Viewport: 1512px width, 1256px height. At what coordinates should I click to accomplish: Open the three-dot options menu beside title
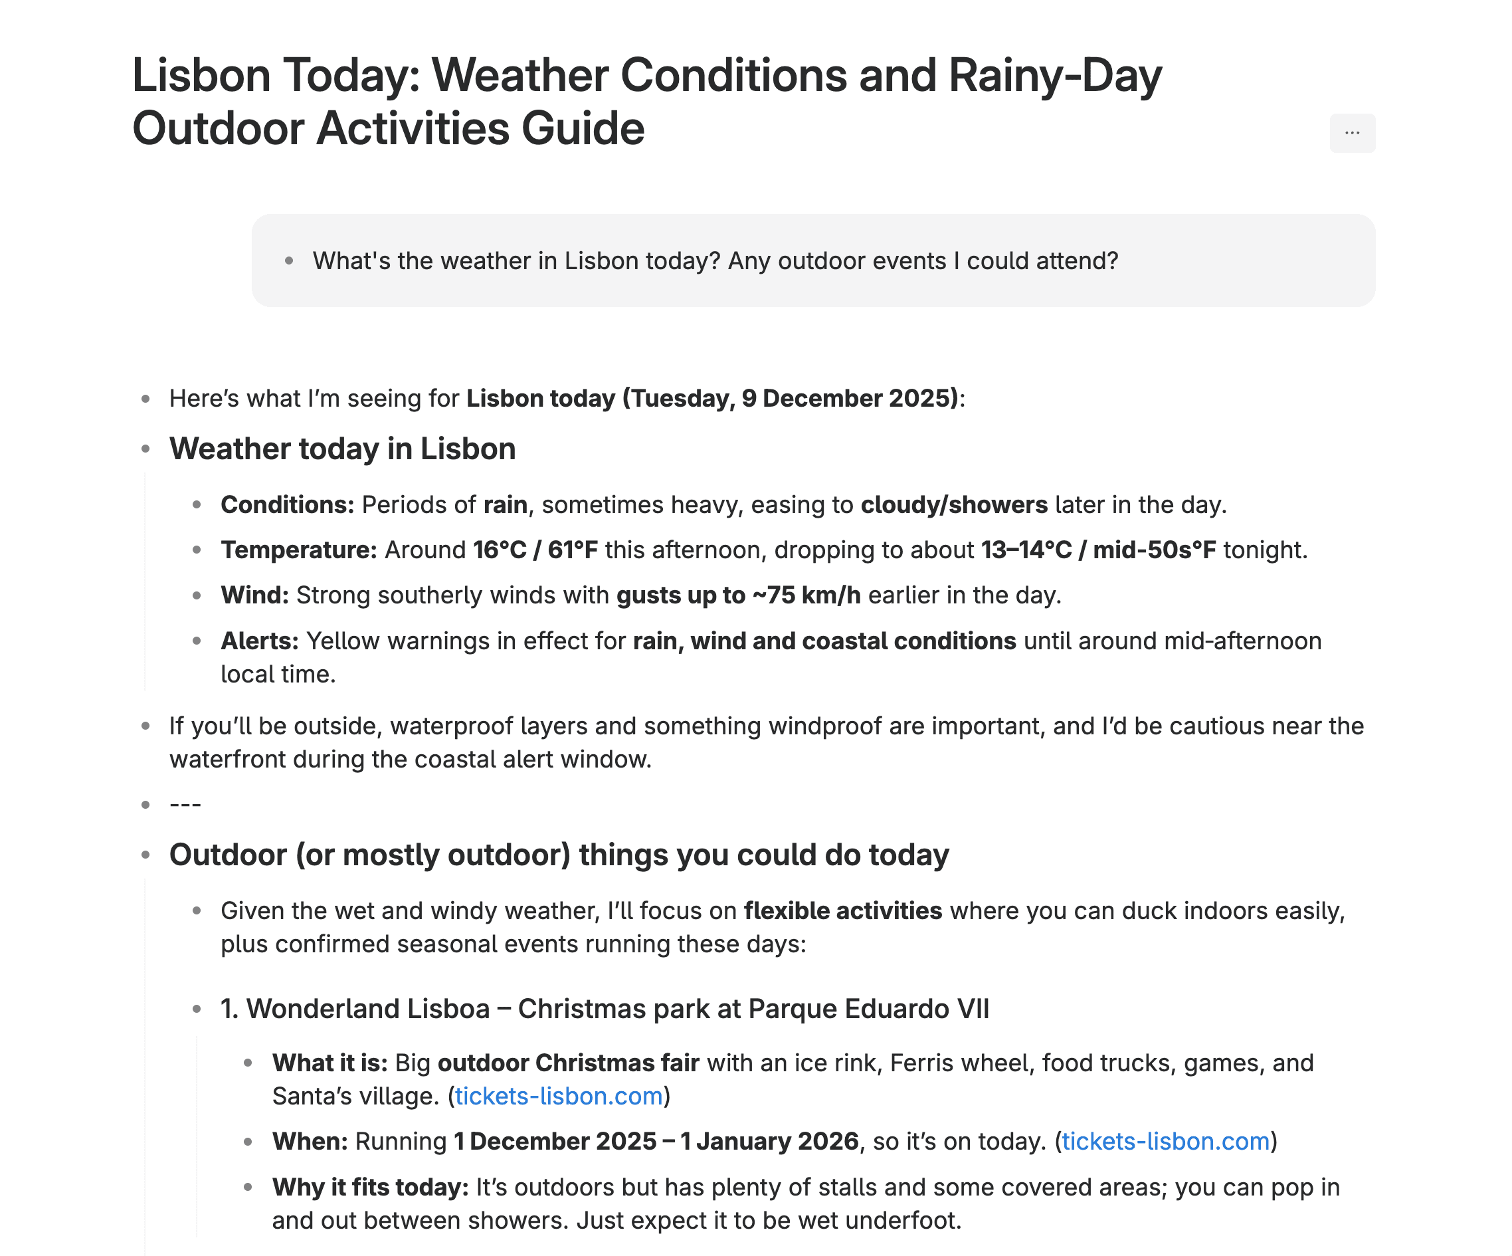tap(1351, 133)
